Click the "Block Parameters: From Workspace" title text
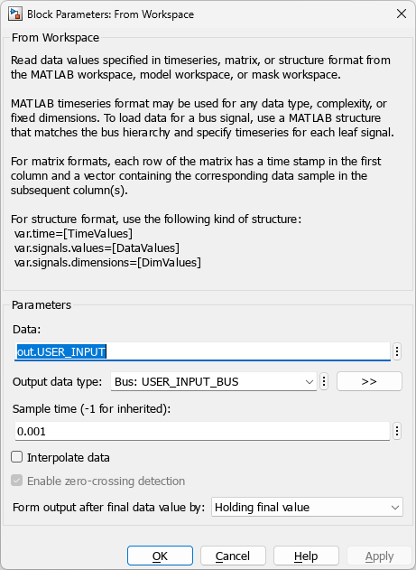416x570 pixels. click(x=110, y=14)
